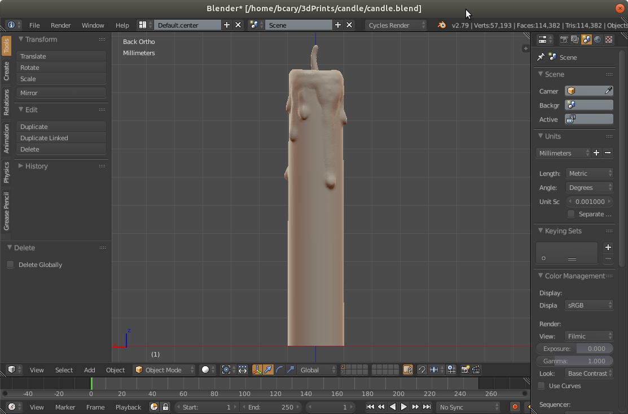Open the World properties tab (globe icon)
Image resolution: width=628 pixels, height=414 pixels.
click(598, 39)
